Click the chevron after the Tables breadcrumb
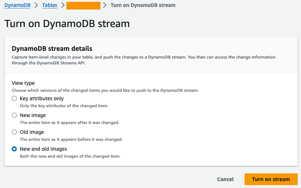The image size is (301, 188). (x=63, y=5)
